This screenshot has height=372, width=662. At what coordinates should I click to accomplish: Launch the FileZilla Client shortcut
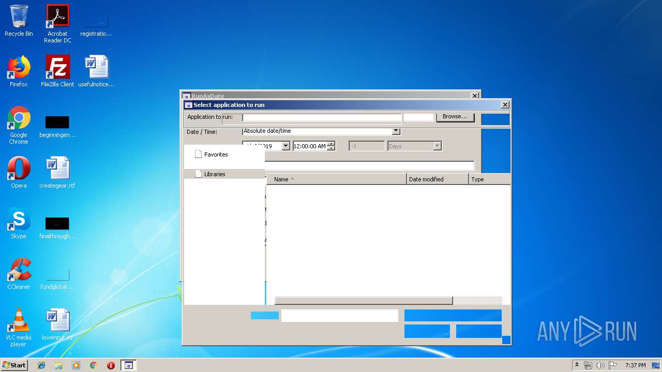(57, 71)
